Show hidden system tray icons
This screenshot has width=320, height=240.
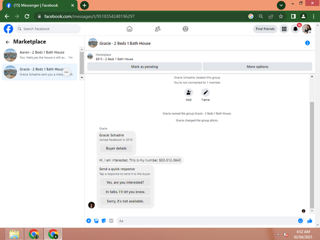click(278, 234)
